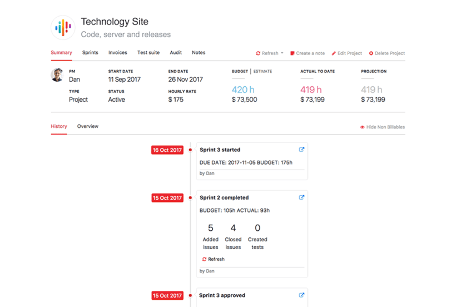Open external link for Sprint 2 completed
This screenshot has height=307, width=456.
[x=301, y=197]
